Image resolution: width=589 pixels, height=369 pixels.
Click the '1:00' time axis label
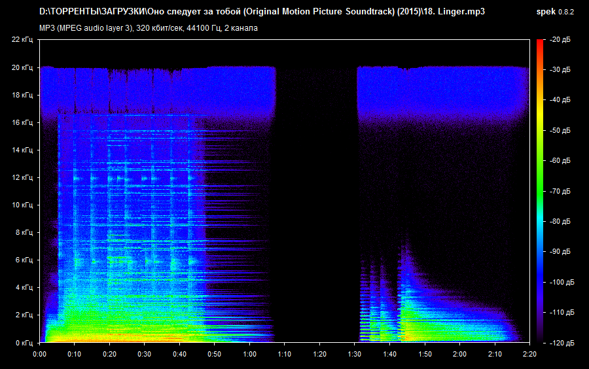(249, 354)
